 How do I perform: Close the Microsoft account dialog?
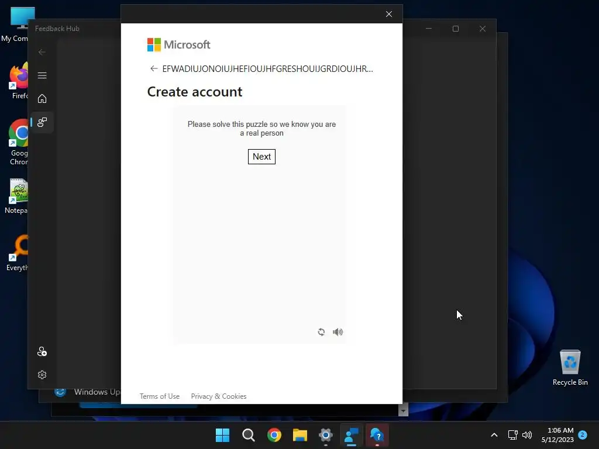coord(389,14)
